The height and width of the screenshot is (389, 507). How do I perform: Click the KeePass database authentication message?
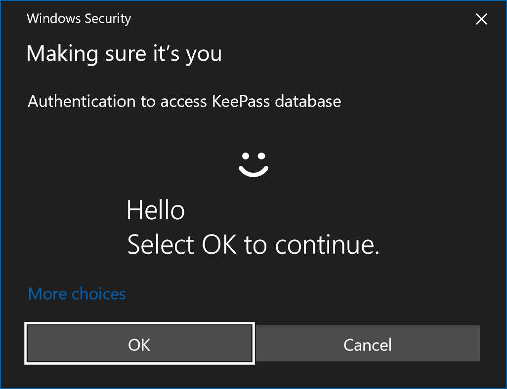pos(184,102)
